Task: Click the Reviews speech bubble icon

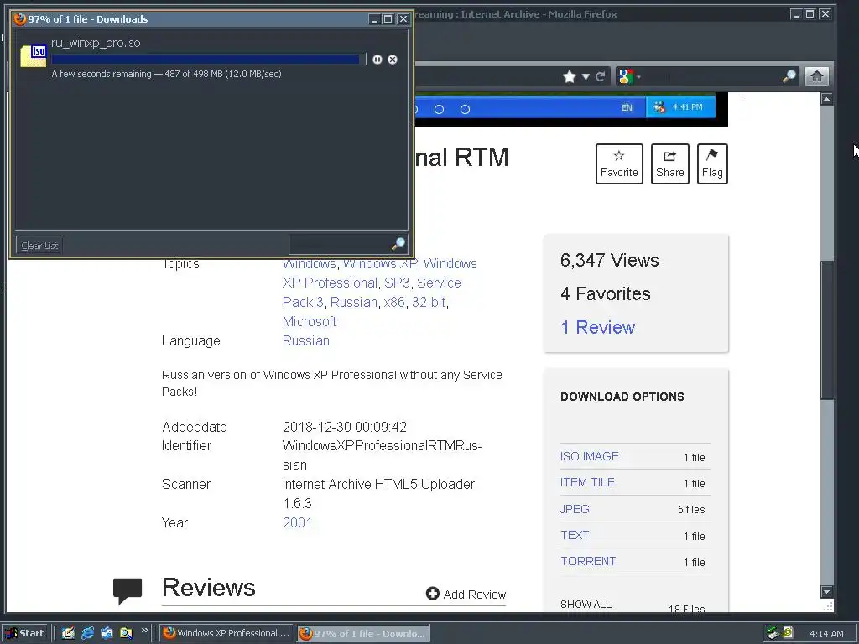Action: tap(128, 590)
